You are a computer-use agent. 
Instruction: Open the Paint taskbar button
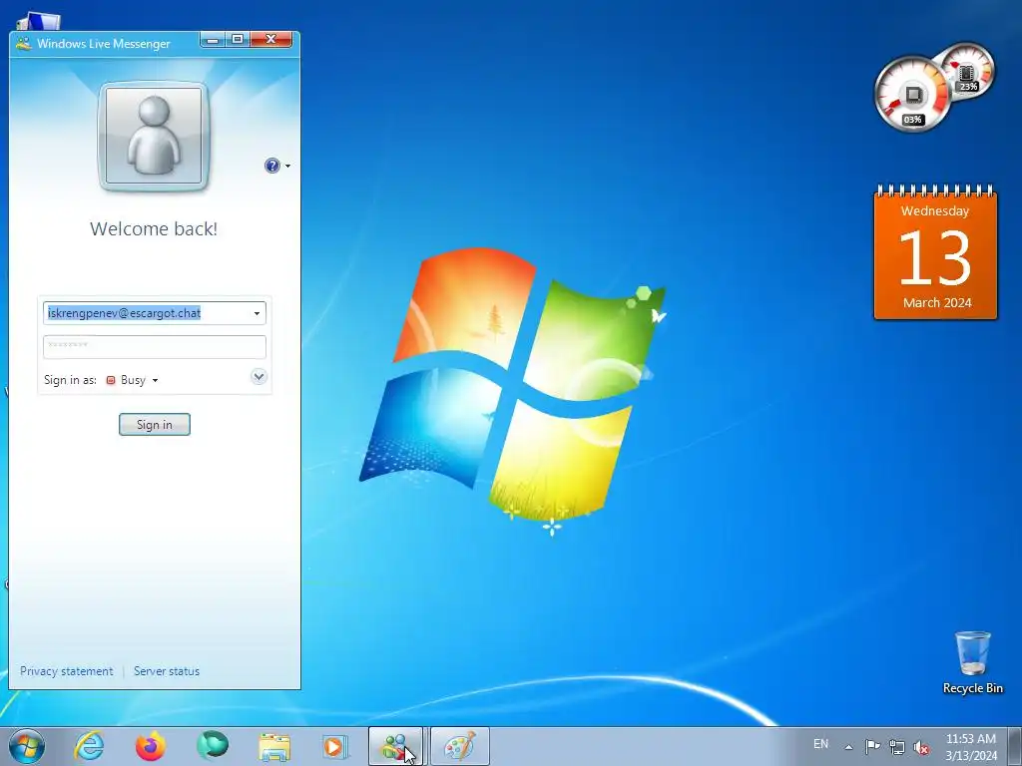point(459,747)
